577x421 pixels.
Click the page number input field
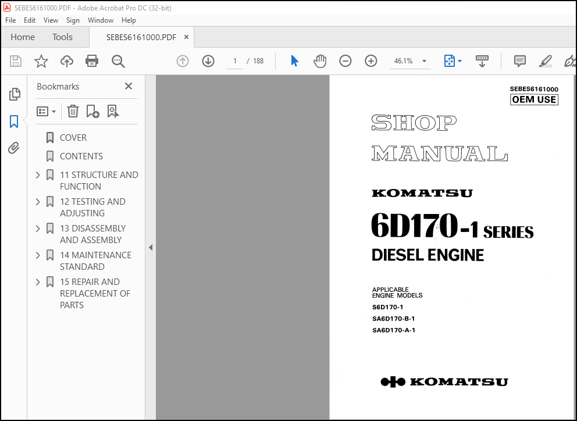click(x=235, y=61)
